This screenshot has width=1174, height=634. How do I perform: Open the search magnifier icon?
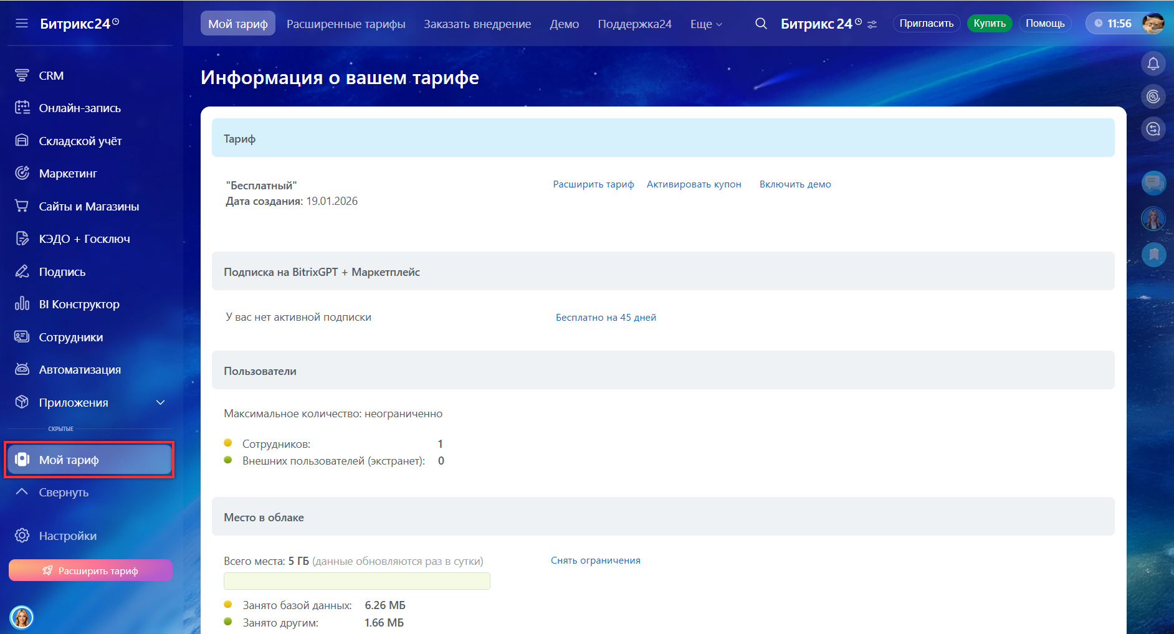(760, 24)
